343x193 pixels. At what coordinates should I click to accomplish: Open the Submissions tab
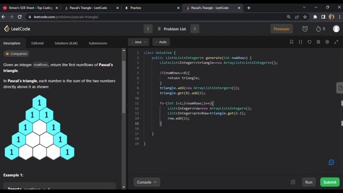(98, 43)
